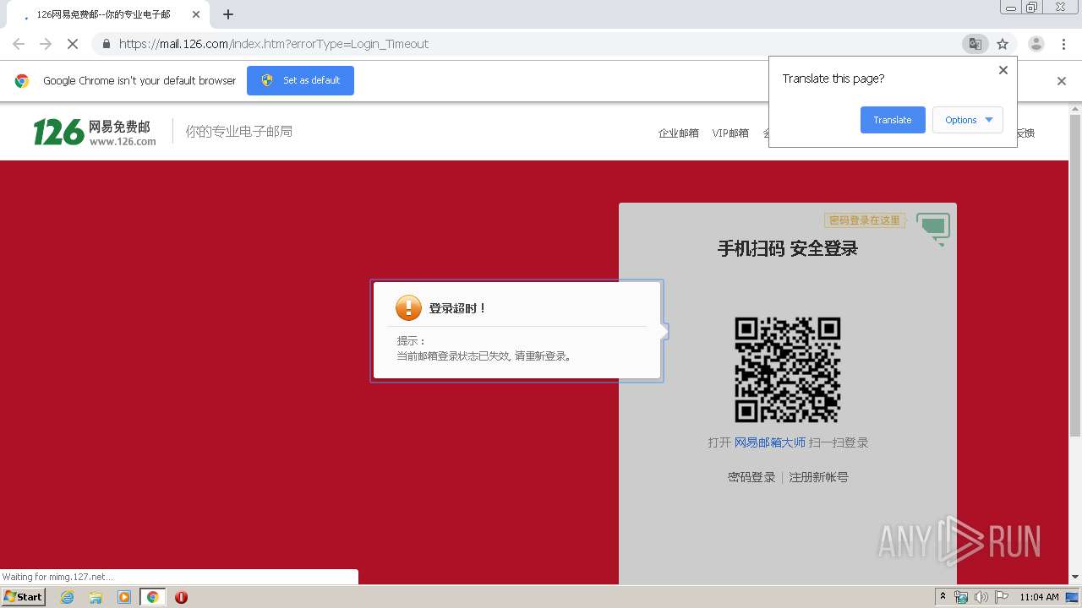Image resolution: width=1082 pixels, height=608 pixels.
Task: Open the volume control in the tray
Action: pos(981,597)
